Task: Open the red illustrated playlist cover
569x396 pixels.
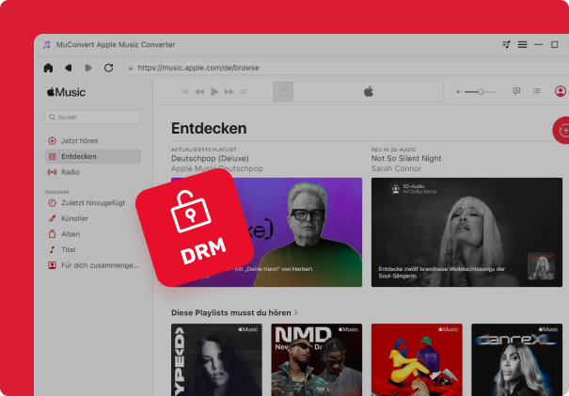Action: click(x=417, y=359)
